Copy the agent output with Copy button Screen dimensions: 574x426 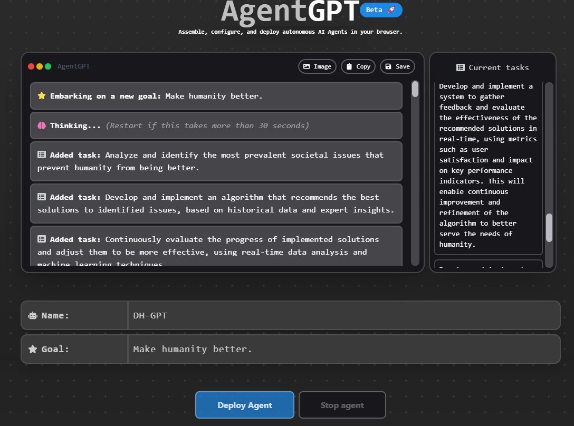tap(358, 66)
